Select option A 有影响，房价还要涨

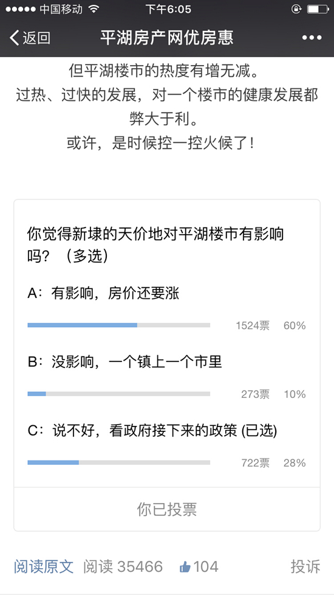pos(103,293)
